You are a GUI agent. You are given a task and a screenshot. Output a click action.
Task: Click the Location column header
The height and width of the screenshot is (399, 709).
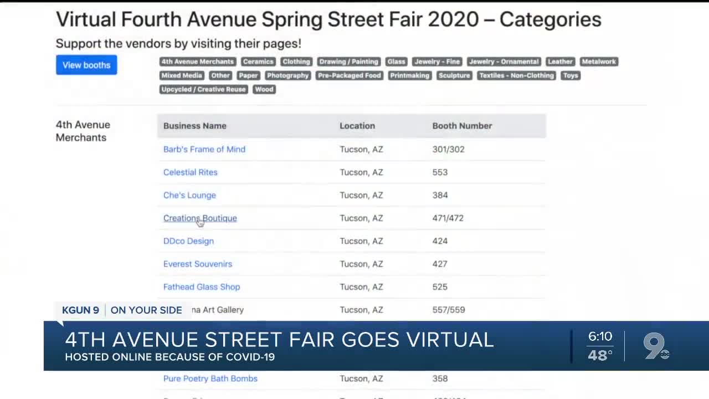(x=357, y=126)
